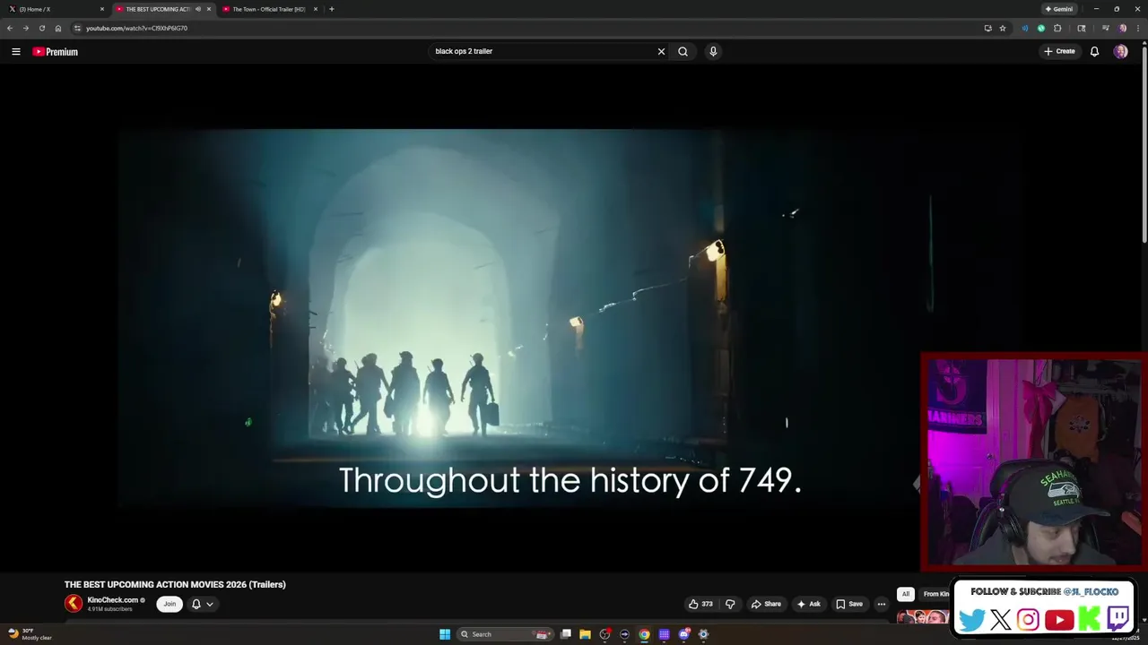Start voice search with microphone
This screenshot has height=645, width=1148.
click(x=713, y=51)
